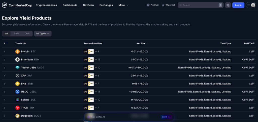Click the TRON coin icon
Image resolution: width=258 pixels, height=122 pixels.
point(17,108)
